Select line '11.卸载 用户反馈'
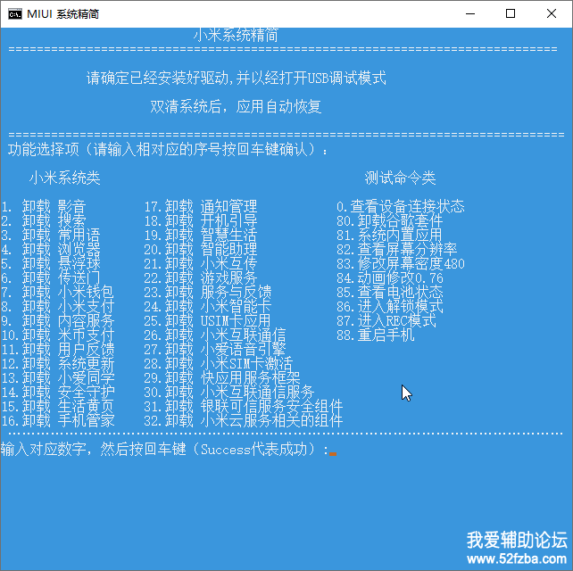 point(58,350)
